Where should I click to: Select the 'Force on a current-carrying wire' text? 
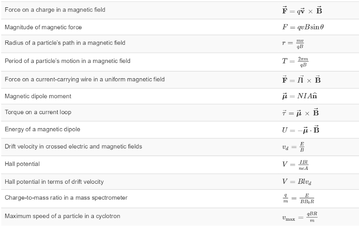(85, 79)
